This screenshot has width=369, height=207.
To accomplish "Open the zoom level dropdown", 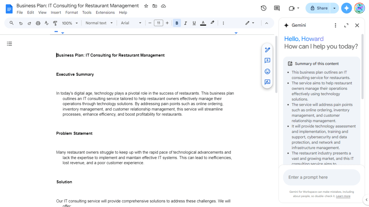I will point(70,23).
